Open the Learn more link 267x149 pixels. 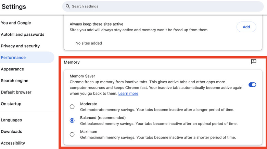point(128,94)
